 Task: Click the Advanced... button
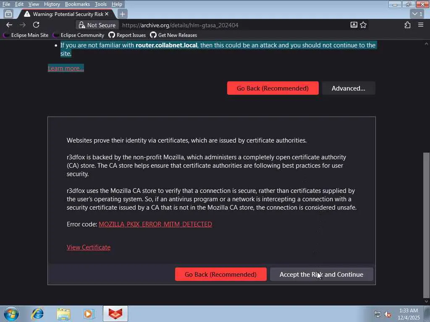348,88
